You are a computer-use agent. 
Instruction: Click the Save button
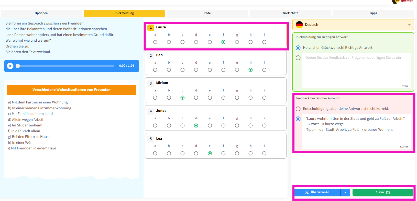[x=382, y=192]
